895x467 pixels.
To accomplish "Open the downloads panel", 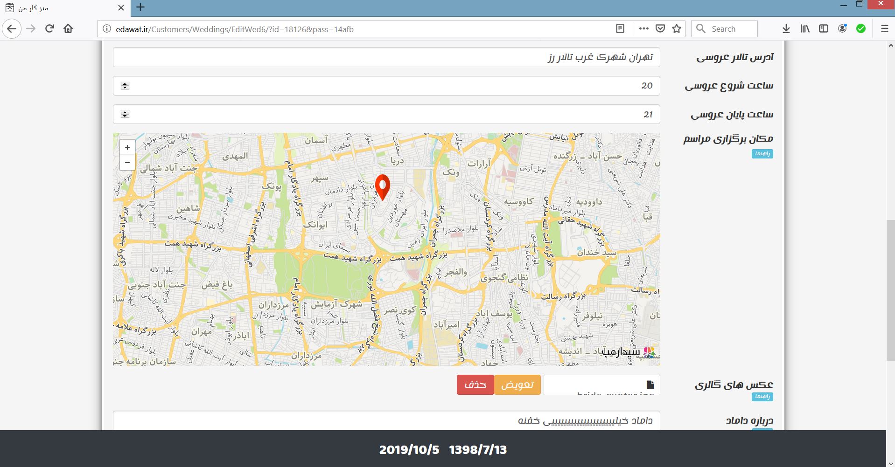I will (786, 29).
